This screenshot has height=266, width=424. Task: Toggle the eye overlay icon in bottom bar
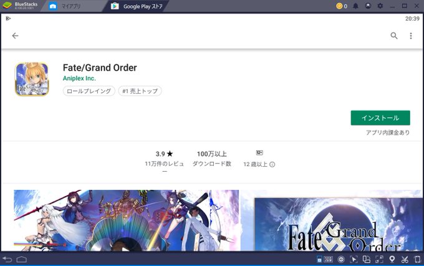tap(341, 260)
